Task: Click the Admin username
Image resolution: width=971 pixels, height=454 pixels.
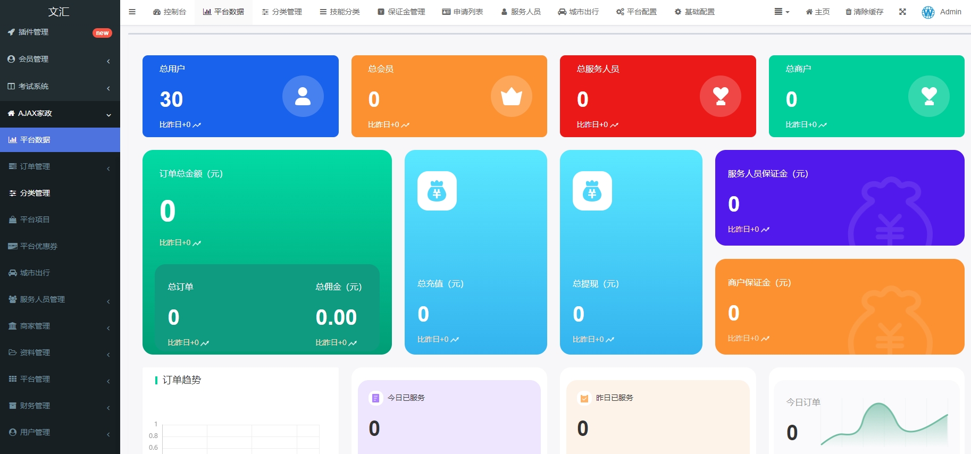Action: [x=951, y=12]
